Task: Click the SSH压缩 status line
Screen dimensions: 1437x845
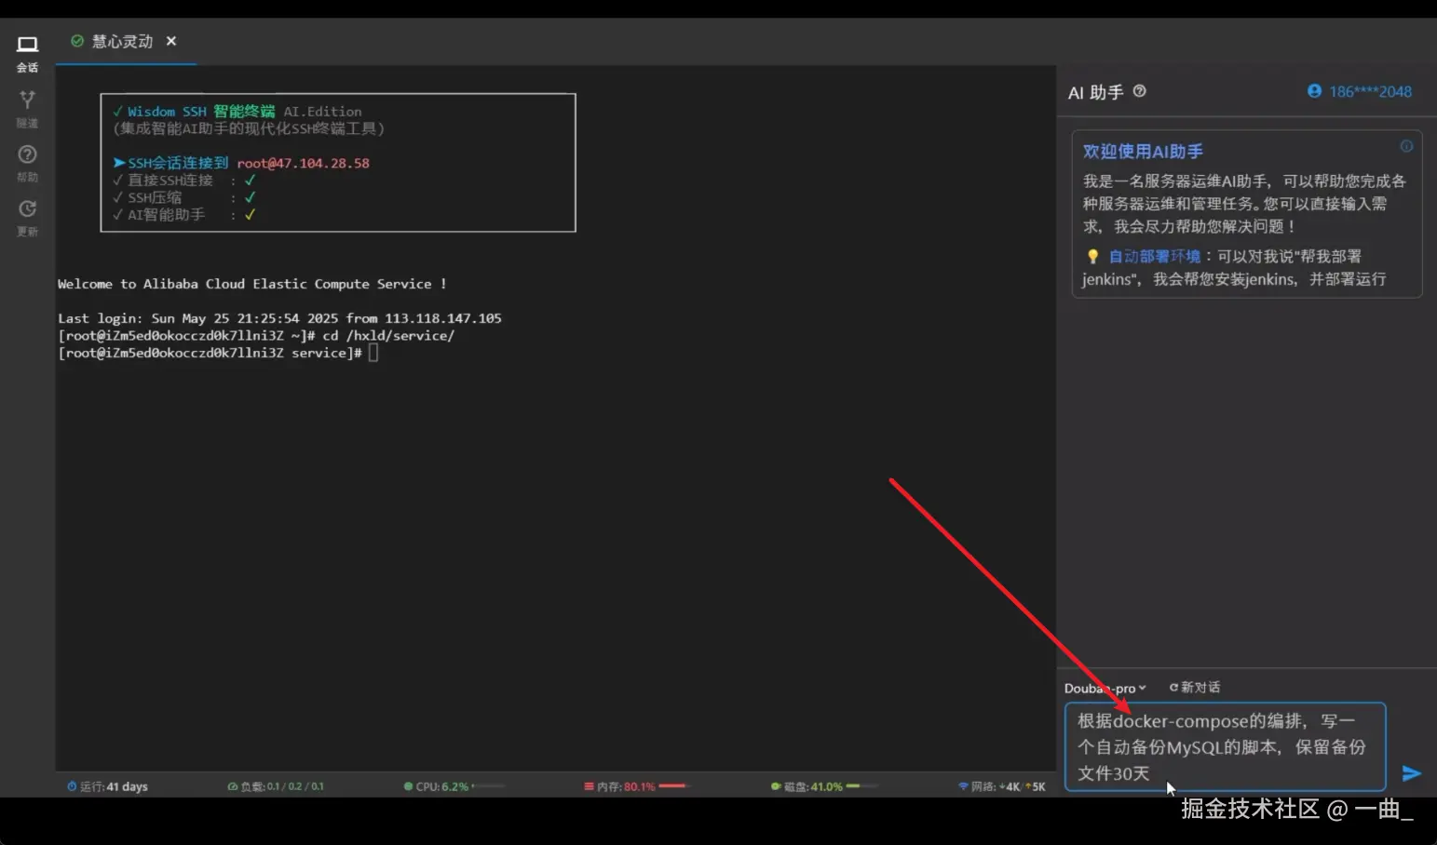Action: (184, 197)
